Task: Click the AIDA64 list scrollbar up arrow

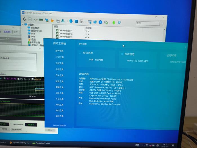Action: pos(164,30)
